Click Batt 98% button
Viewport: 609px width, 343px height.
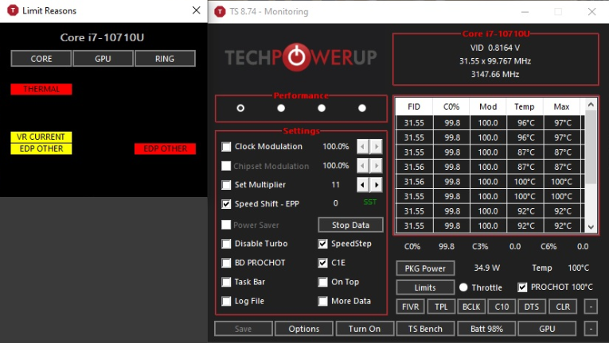(x=486, y=329)
